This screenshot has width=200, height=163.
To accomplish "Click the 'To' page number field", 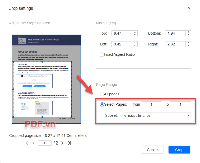I will (x=180, y=104).
